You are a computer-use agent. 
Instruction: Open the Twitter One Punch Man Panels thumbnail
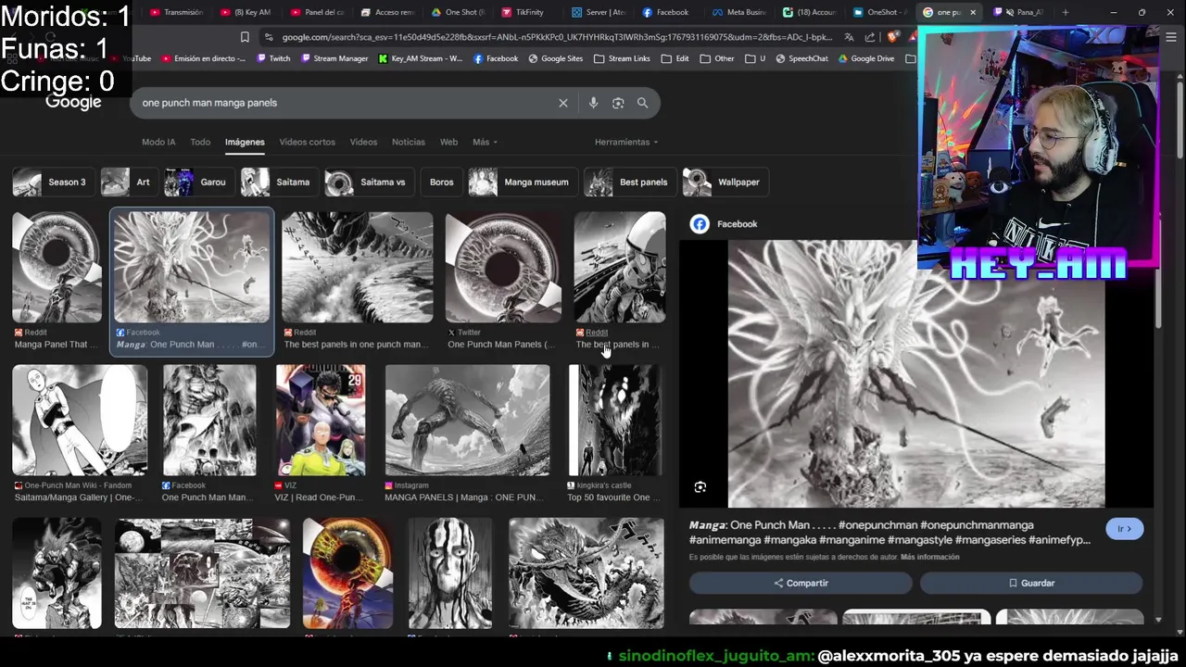(x=503, y=268)
